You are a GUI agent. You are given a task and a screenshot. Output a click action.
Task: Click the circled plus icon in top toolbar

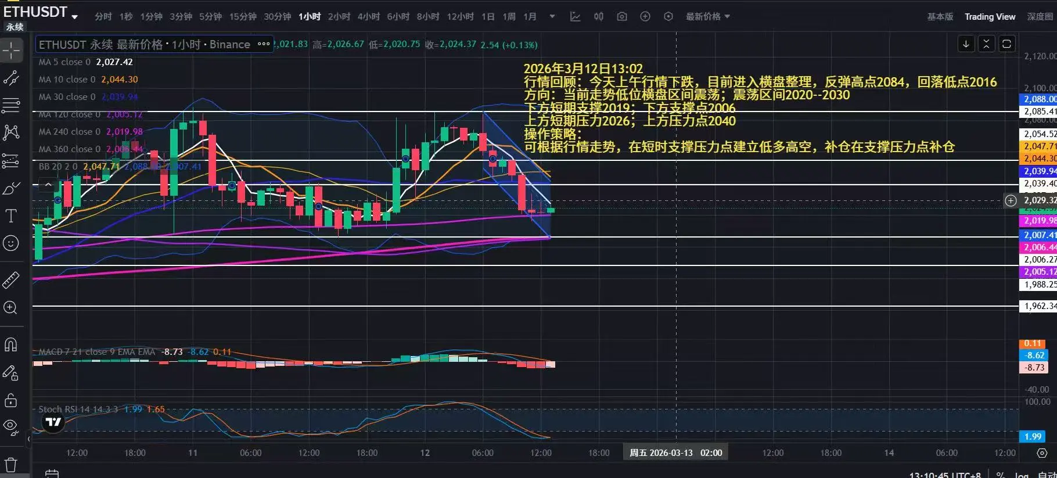[x=645, y=17]
